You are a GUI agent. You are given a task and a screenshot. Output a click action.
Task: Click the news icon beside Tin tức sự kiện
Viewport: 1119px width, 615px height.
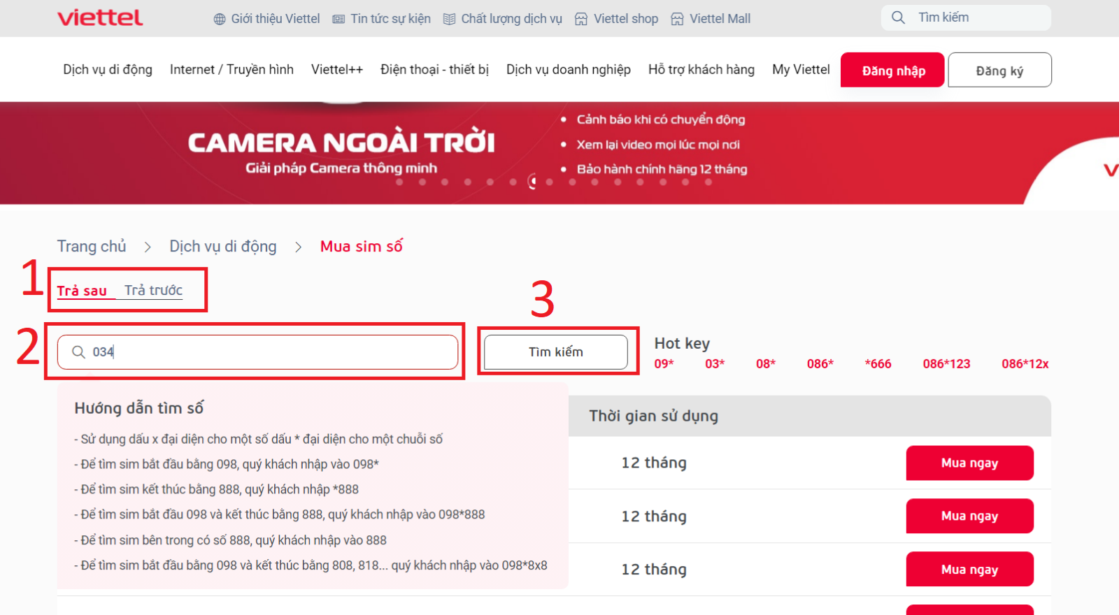(x=338, y=19)
